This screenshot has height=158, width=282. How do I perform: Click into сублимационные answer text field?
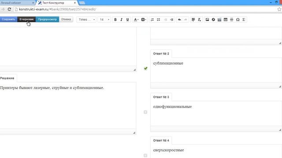click(x=216, y=70)
